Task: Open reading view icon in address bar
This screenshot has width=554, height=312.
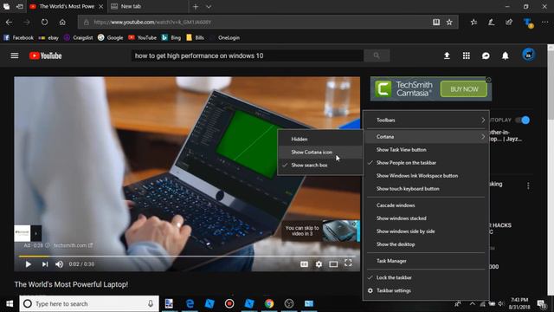Action: [x=436, y=23]
